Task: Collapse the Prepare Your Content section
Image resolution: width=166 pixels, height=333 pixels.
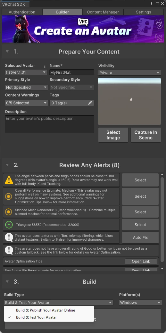Action: point(7,51)
